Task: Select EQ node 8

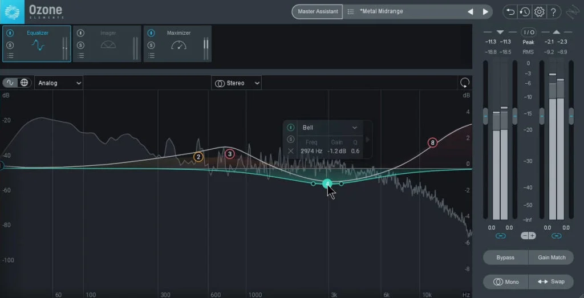Action: pos(432,142)
